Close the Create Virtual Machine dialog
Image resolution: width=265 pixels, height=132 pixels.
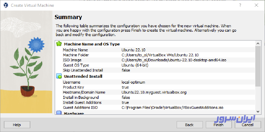tap(256, 5)
